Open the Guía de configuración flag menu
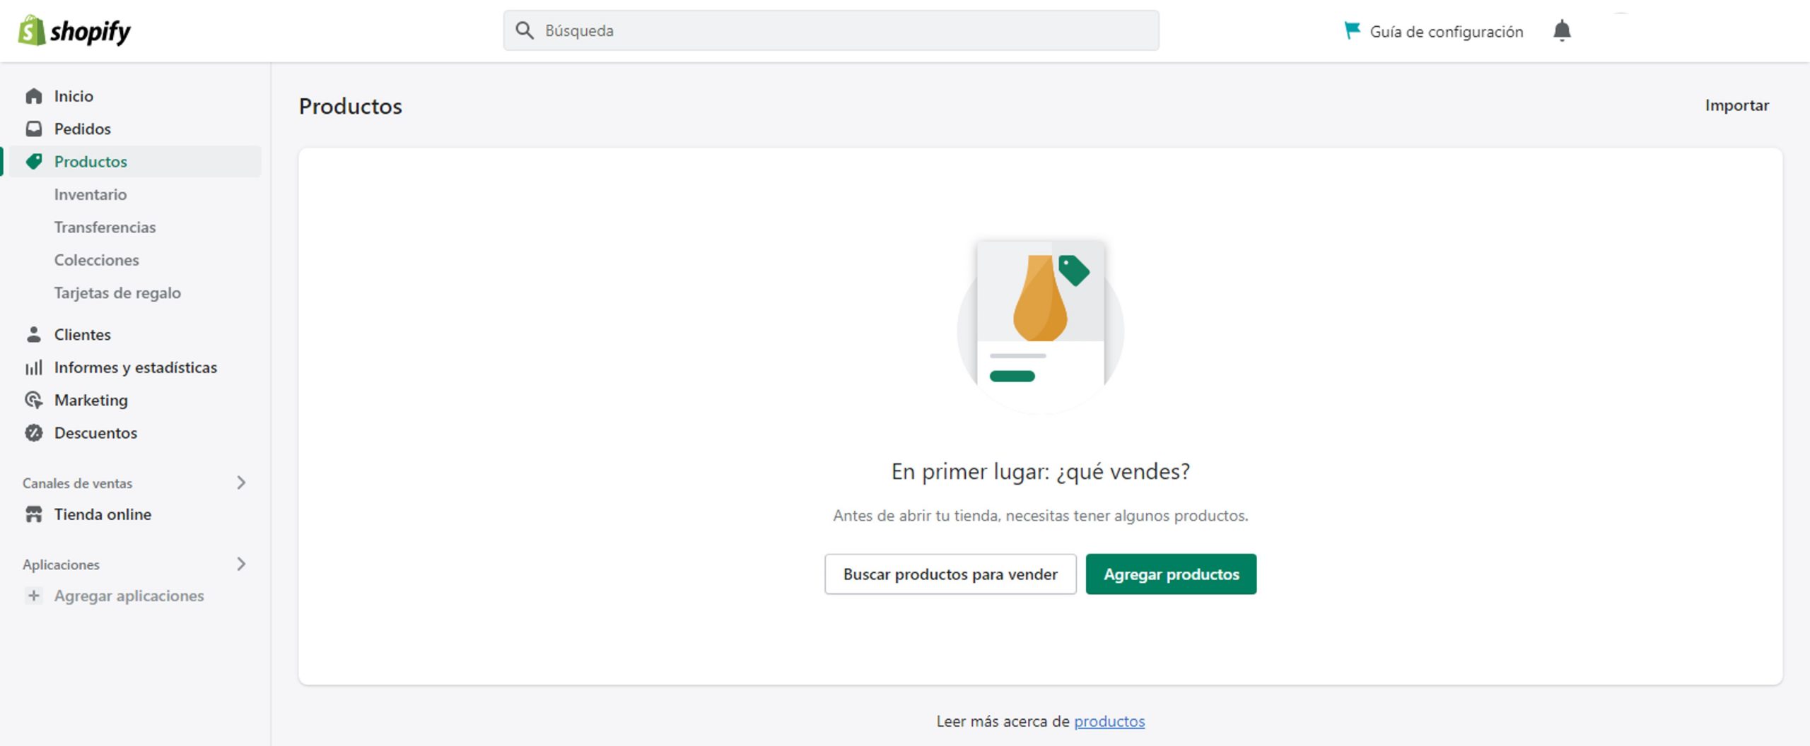This screenshot has height=746, width=1810. [1351, 30]
